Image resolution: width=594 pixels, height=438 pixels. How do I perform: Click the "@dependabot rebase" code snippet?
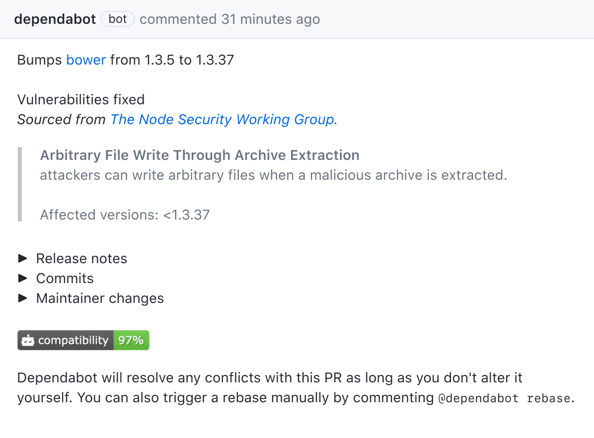pos(505,398)
